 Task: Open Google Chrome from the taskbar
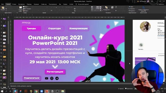pyautogui.click(x=36, y=91)
